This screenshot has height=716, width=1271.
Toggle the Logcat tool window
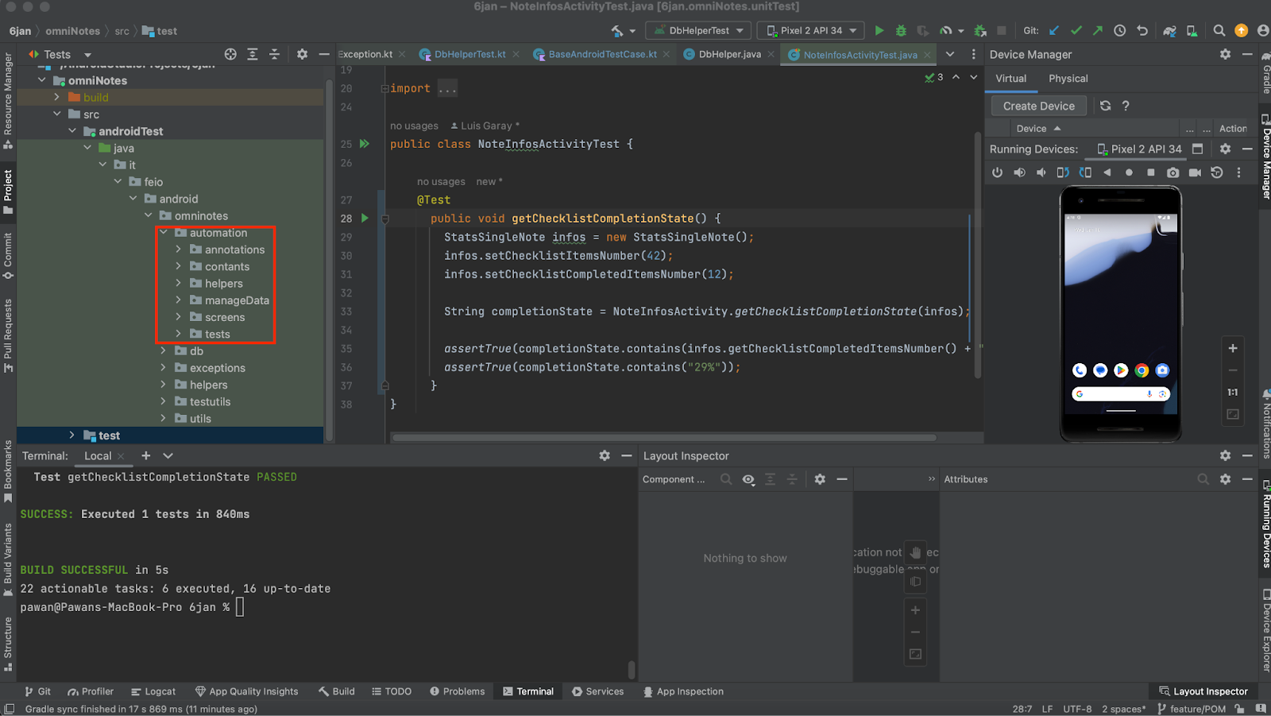[153, 691]
